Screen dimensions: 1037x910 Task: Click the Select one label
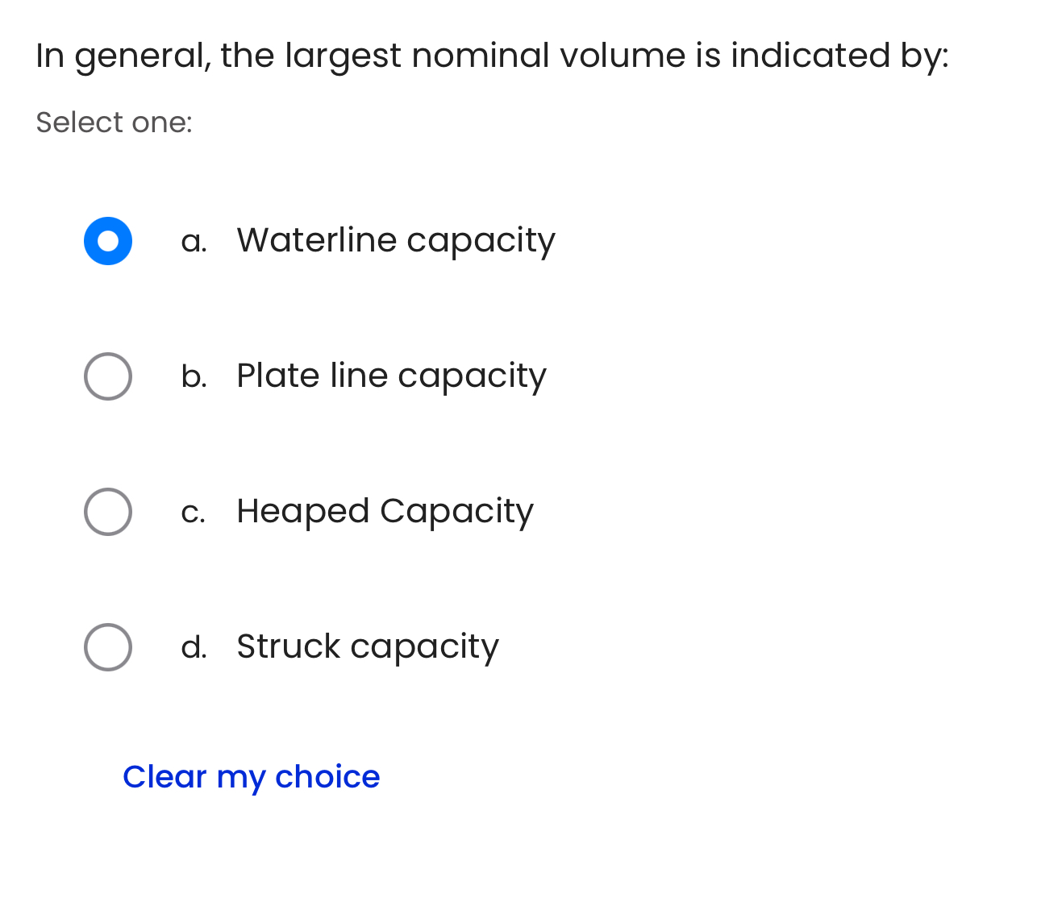pos(114,123)
